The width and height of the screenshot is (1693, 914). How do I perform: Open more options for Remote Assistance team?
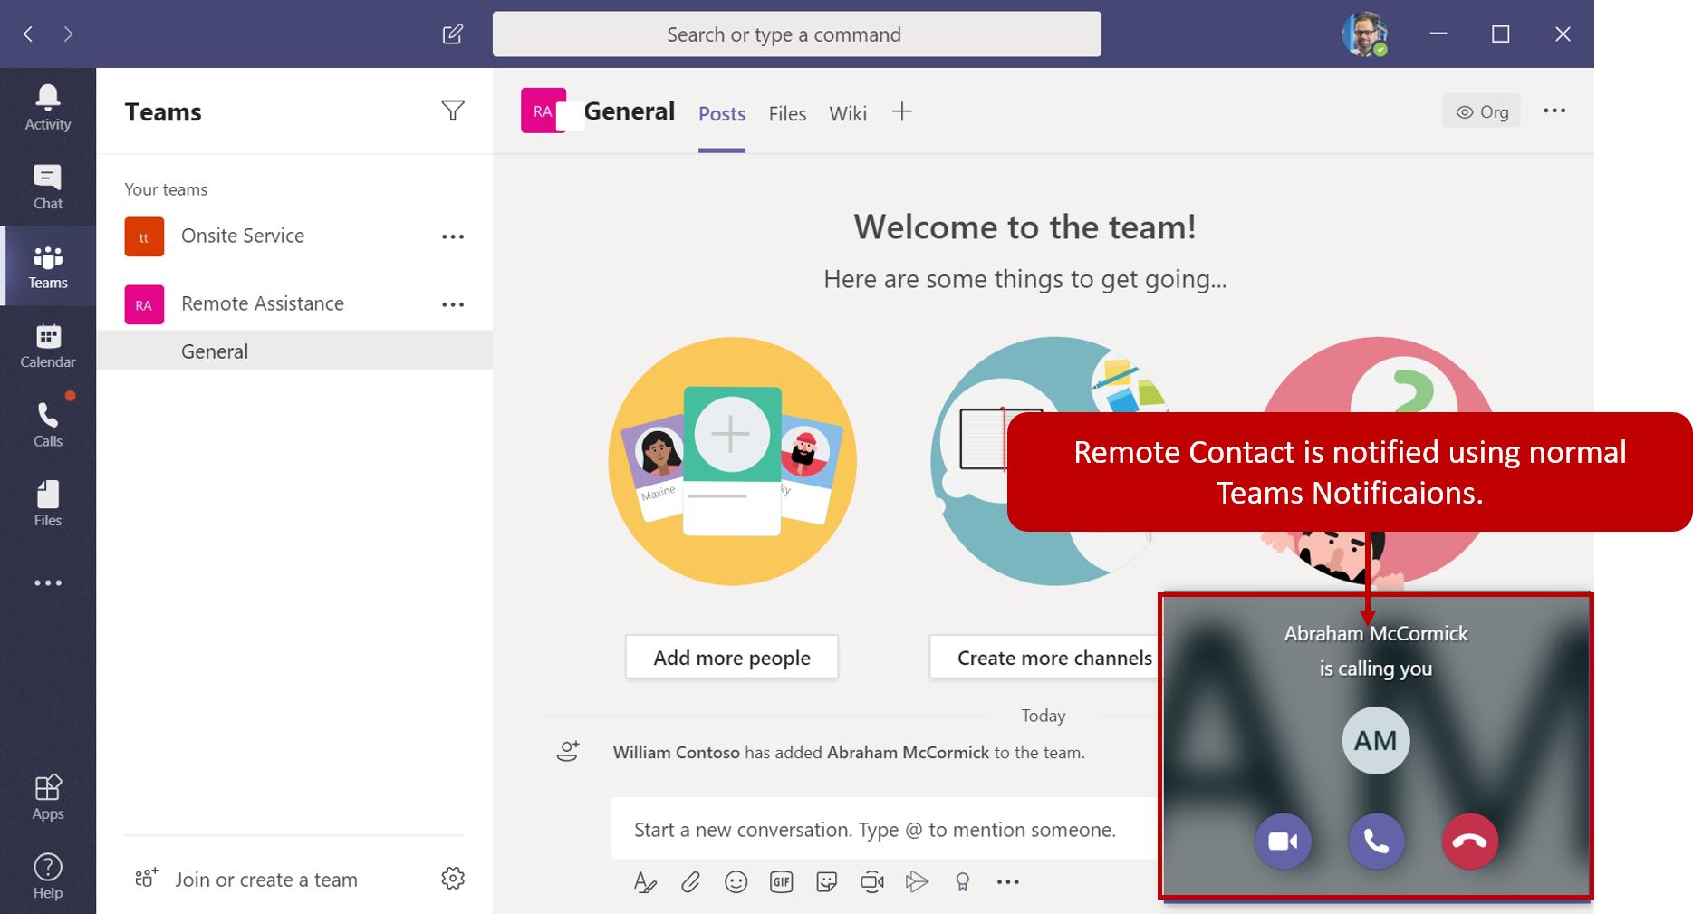[453, 304]
